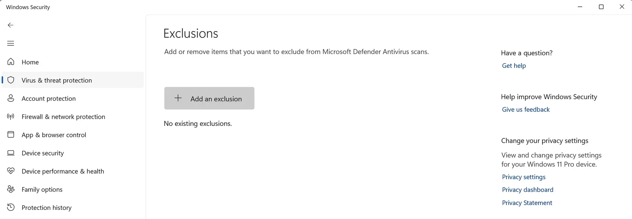Click the Exclusions page heading
632x219 pixels.
[x=191, y=34]
